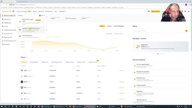The width and height of the screenshot is (192, 108).
Task: Open the Windows Start menu
Action: pos(2,106)
